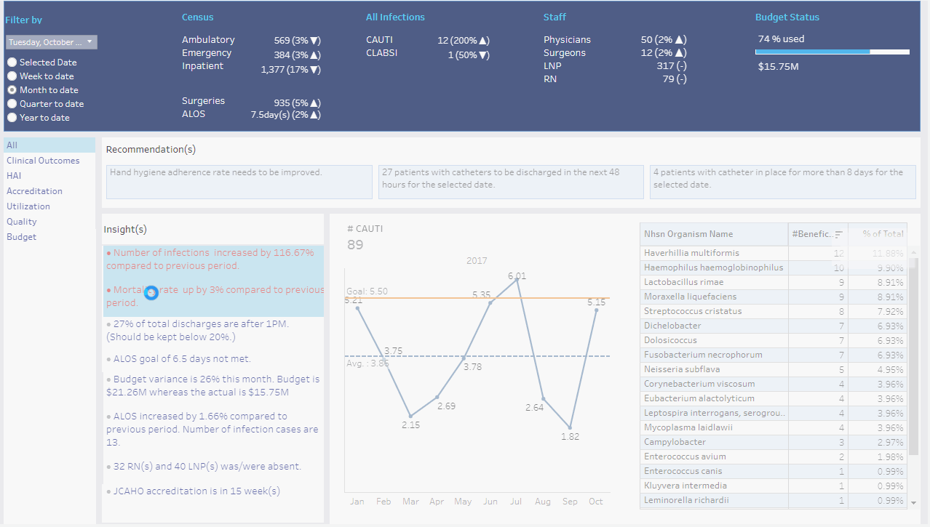Screen dimensions: 930x527
Task: Open the Accreditation section in the sidebar
Action: tap(34, 191)
